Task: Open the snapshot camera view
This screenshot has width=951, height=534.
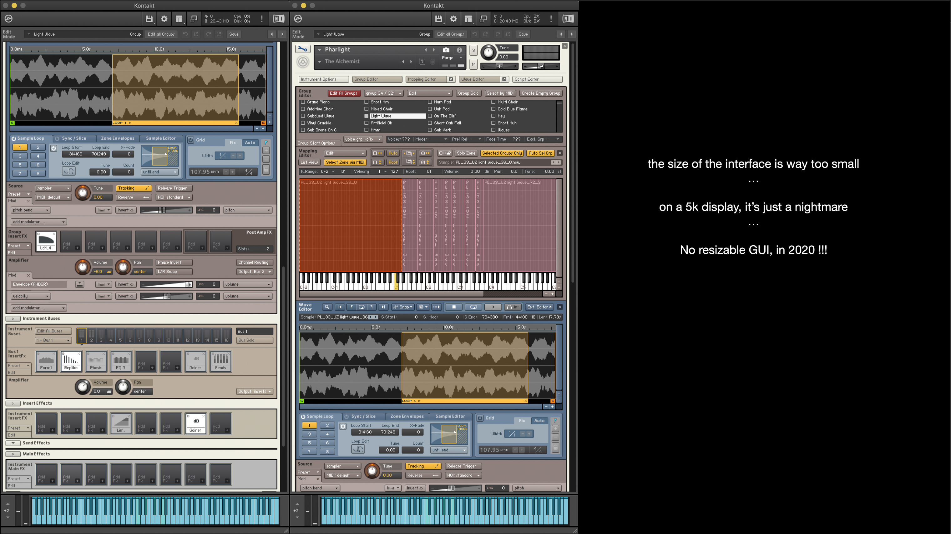Action: point(446,50)
